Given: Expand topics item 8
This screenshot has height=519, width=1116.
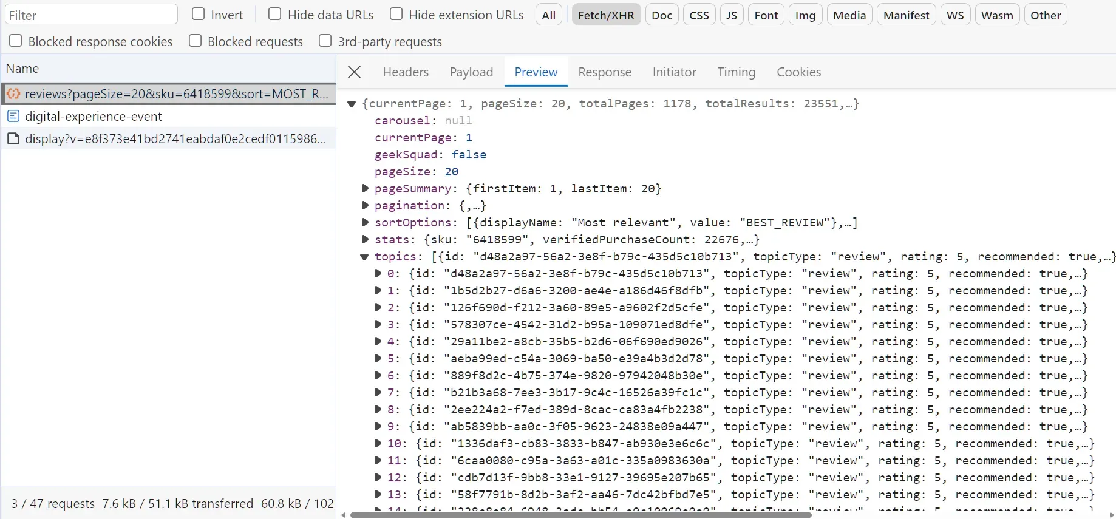Looking at the screenshot, I should (378, 409).
